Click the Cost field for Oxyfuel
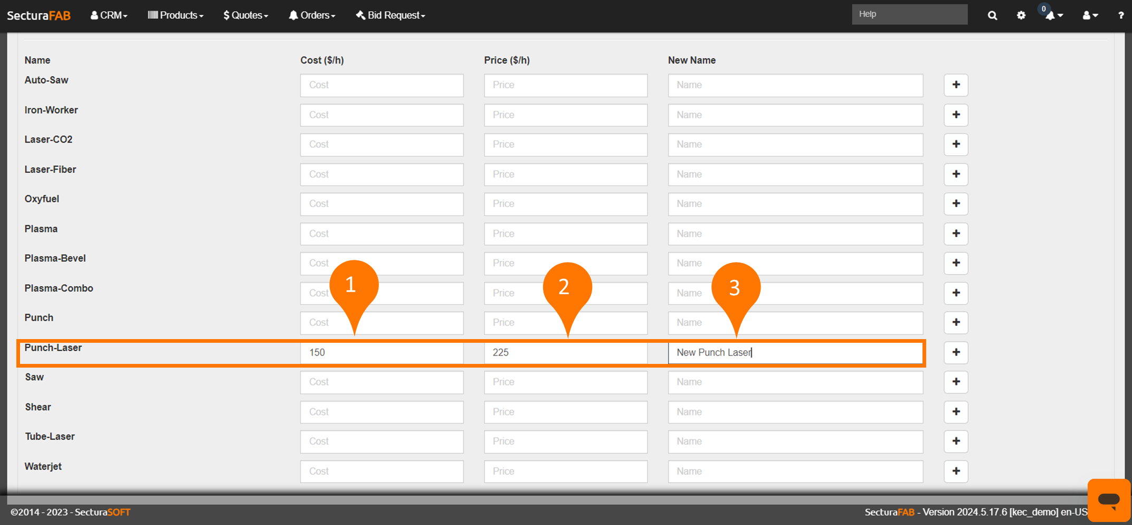1132x525 pixels. pyautogui.click(x=382, y=204)
